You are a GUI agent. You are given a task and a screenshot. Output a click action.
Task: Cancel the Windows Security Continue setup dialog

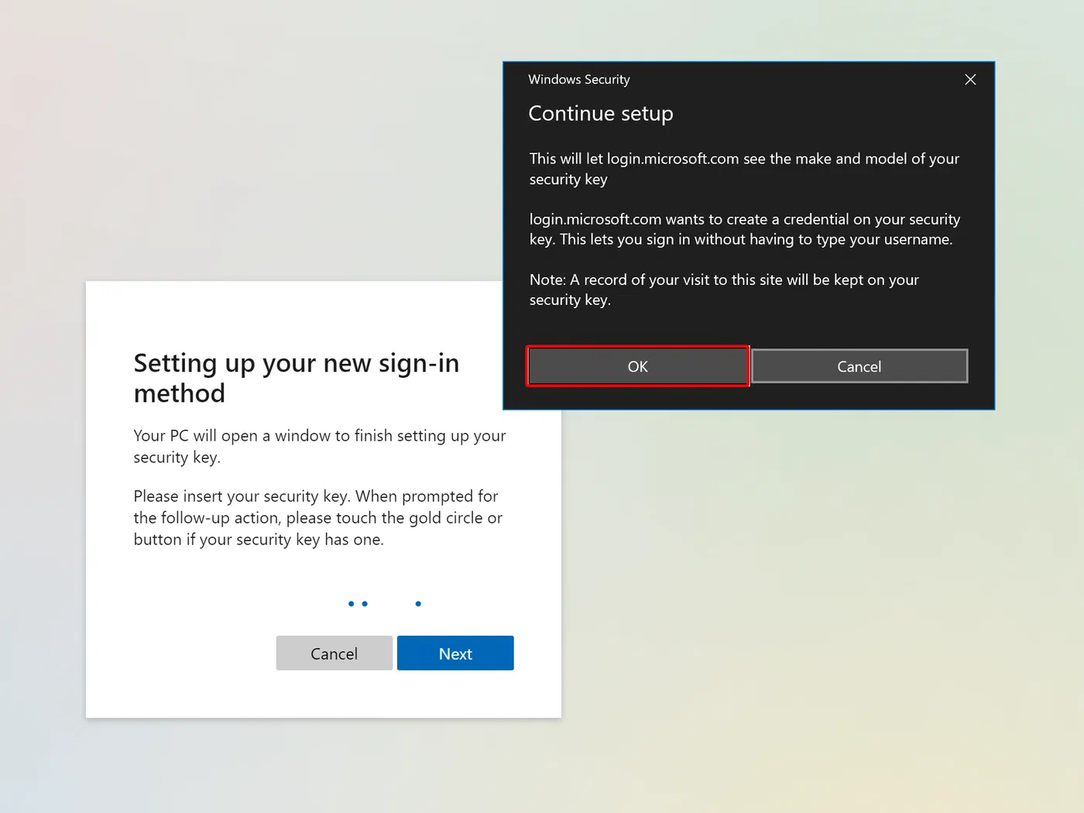click(x=859, y=366)
